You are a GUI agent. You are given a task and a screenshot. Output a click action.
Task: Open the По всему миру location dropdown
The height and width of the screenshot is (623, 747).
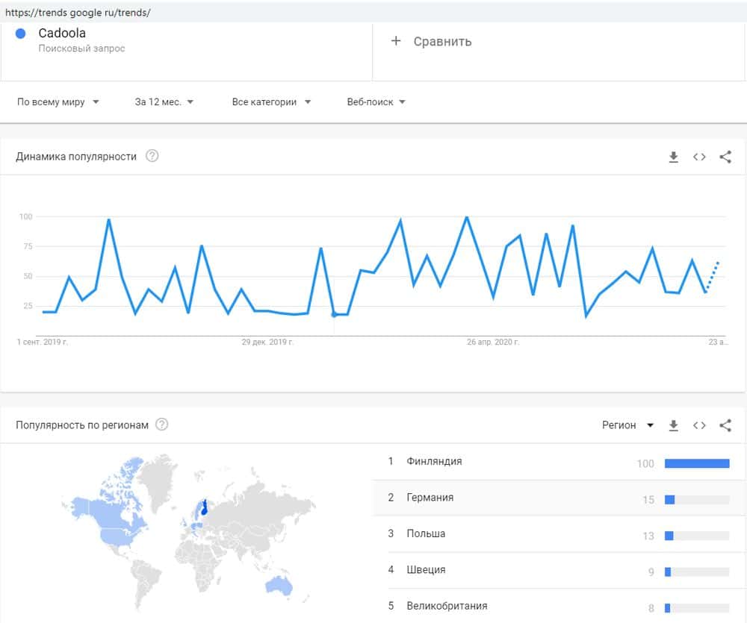pyautogui.click(x=58, y=102)
